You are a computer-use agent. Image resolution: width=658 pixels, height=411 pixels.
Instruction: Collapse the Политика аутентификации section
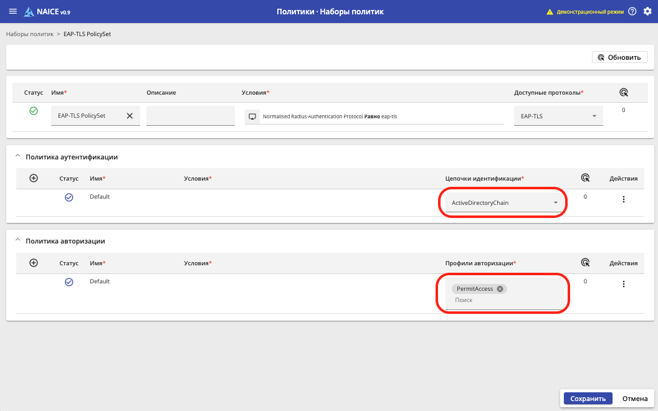[17, 156]
